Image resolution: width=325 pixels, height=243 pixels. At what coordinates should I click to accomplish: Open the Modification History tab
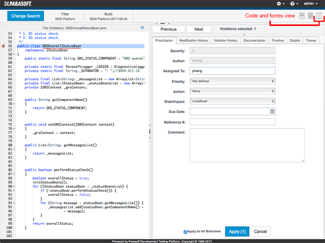[194, 40]
